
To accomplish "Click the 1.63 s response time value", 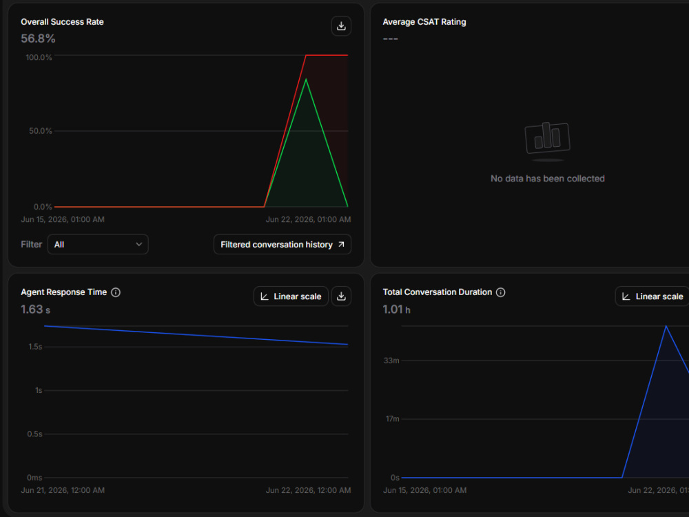I will [36, 310].
